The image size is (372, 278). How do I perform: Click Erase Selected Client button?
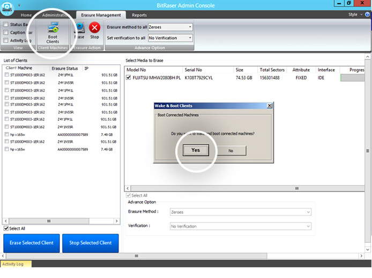coord(32,243)
